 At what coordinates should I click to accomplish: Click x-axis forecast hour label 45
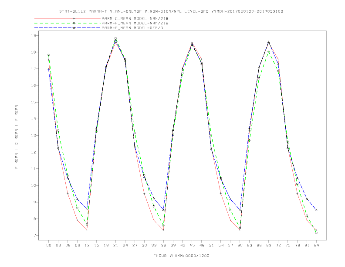point(192,245)
